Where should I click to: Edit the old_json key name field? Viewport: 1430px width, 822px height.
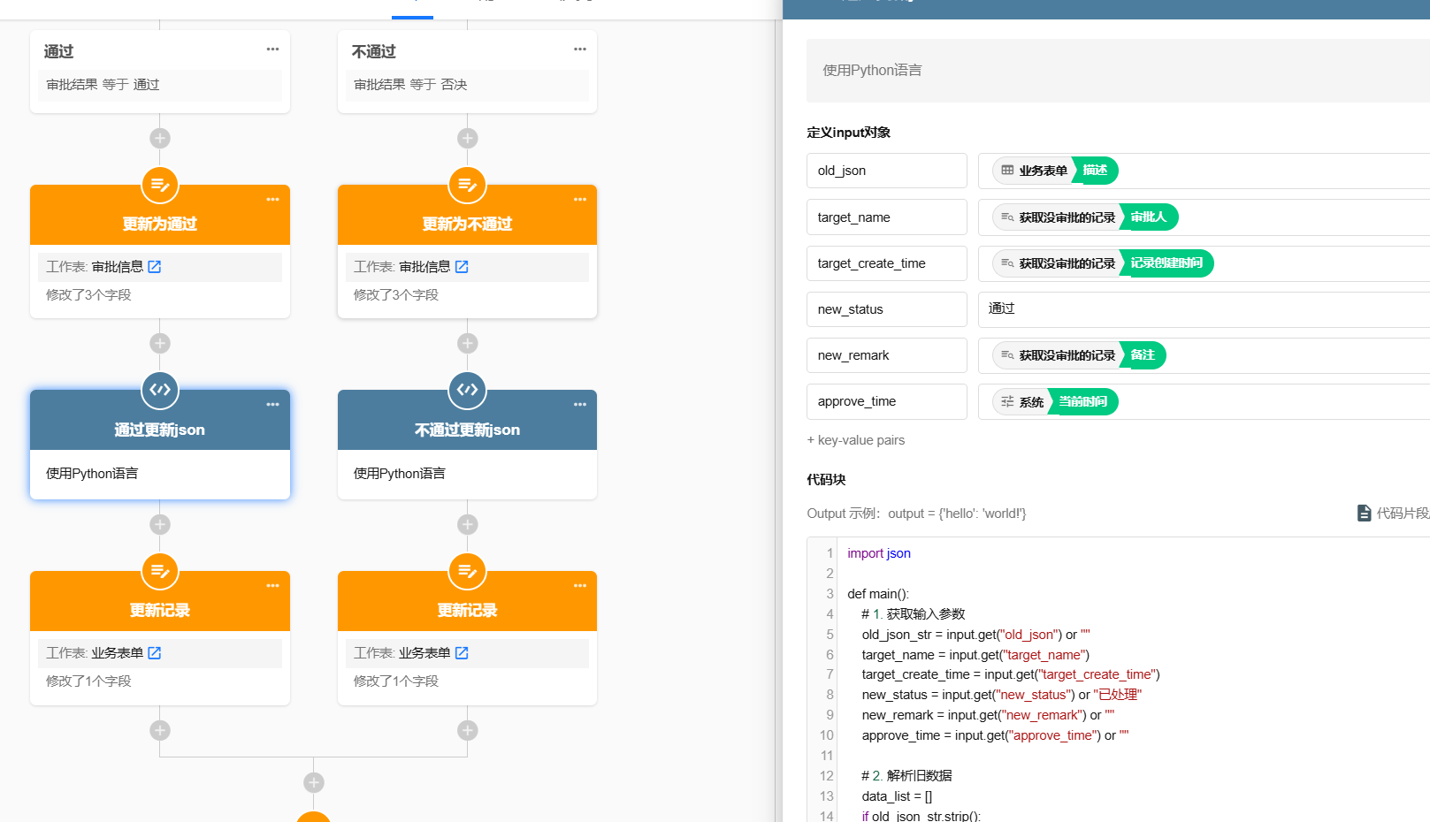click(x=887, y=171)
